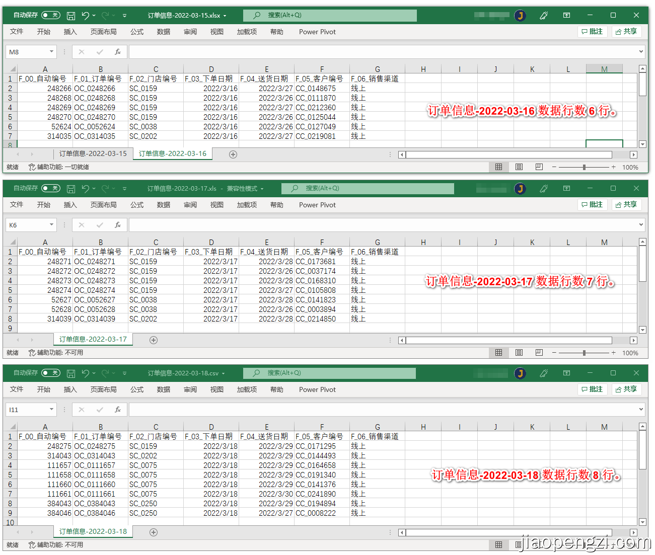Switch to Page Break Preview in 03-17.xls status bar
Image resolution: width=655 pixels, height=555 pixels.
(x=539, y=353)
